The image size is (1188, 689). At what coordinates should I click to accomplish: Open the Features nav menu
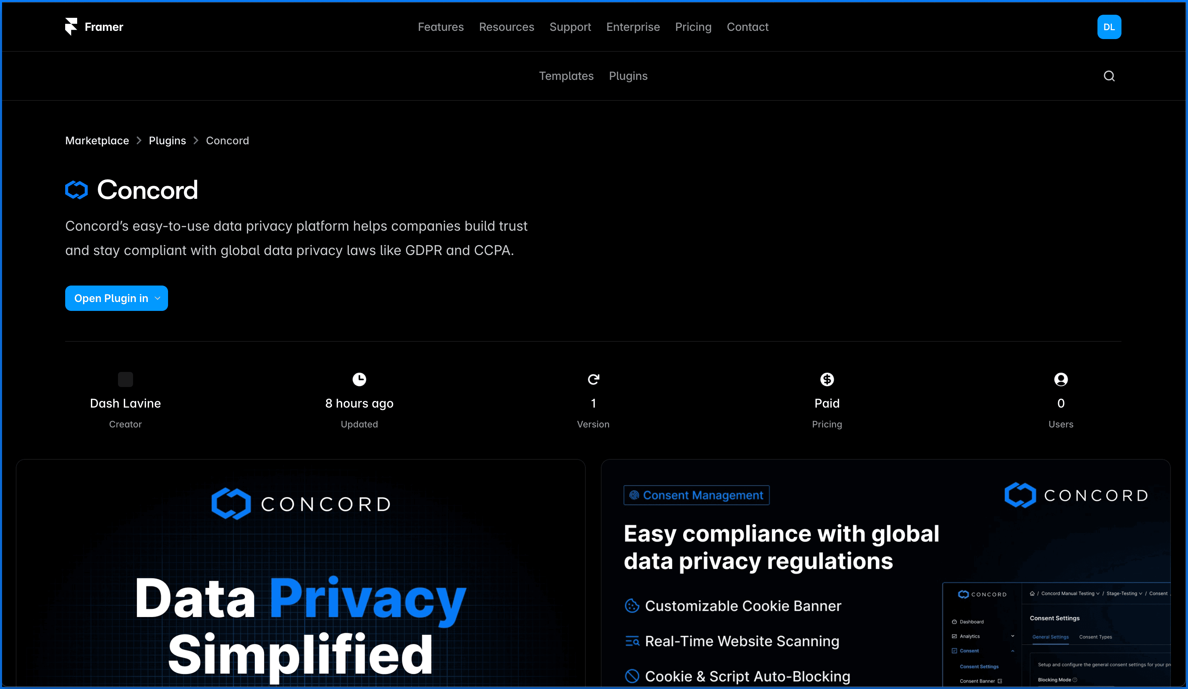coord(440,27)
